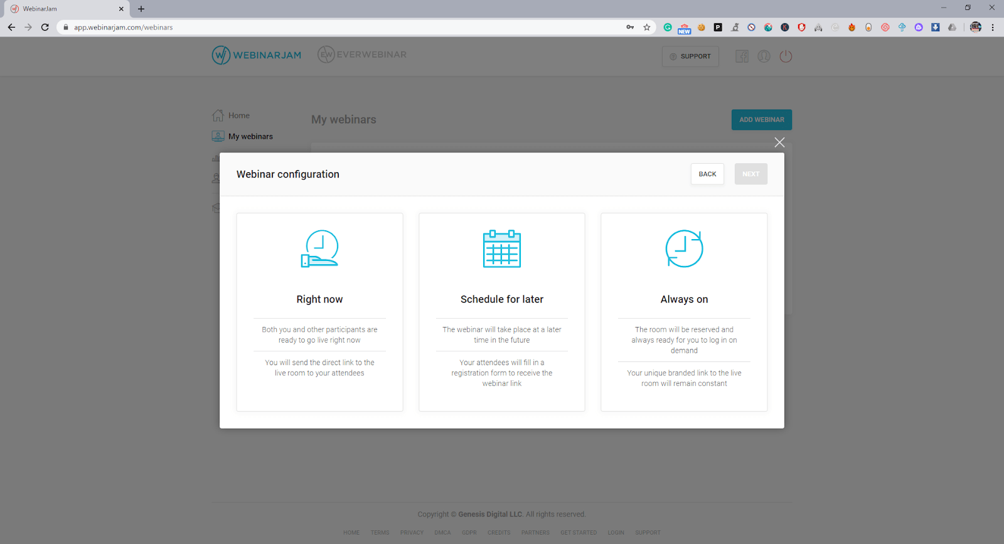Click the calendar icon on Schedule card
1004x544 pixels.
click(x=502, y=248)
